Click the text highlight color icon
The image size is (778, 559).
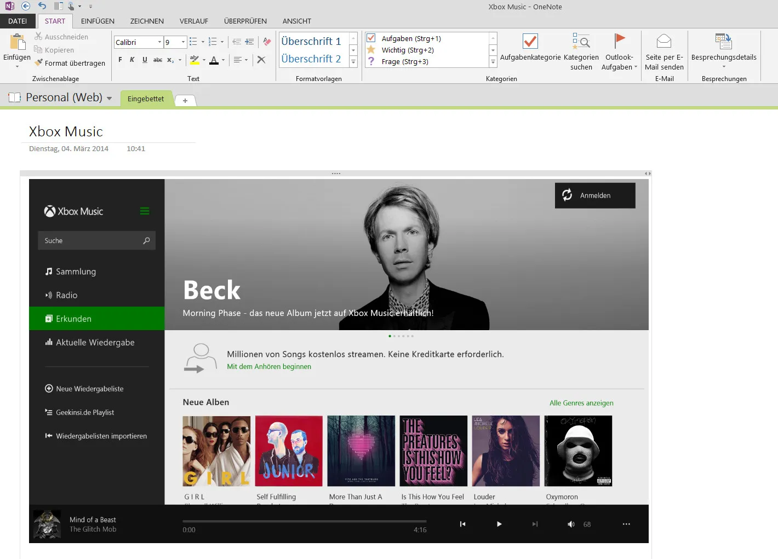194,60
